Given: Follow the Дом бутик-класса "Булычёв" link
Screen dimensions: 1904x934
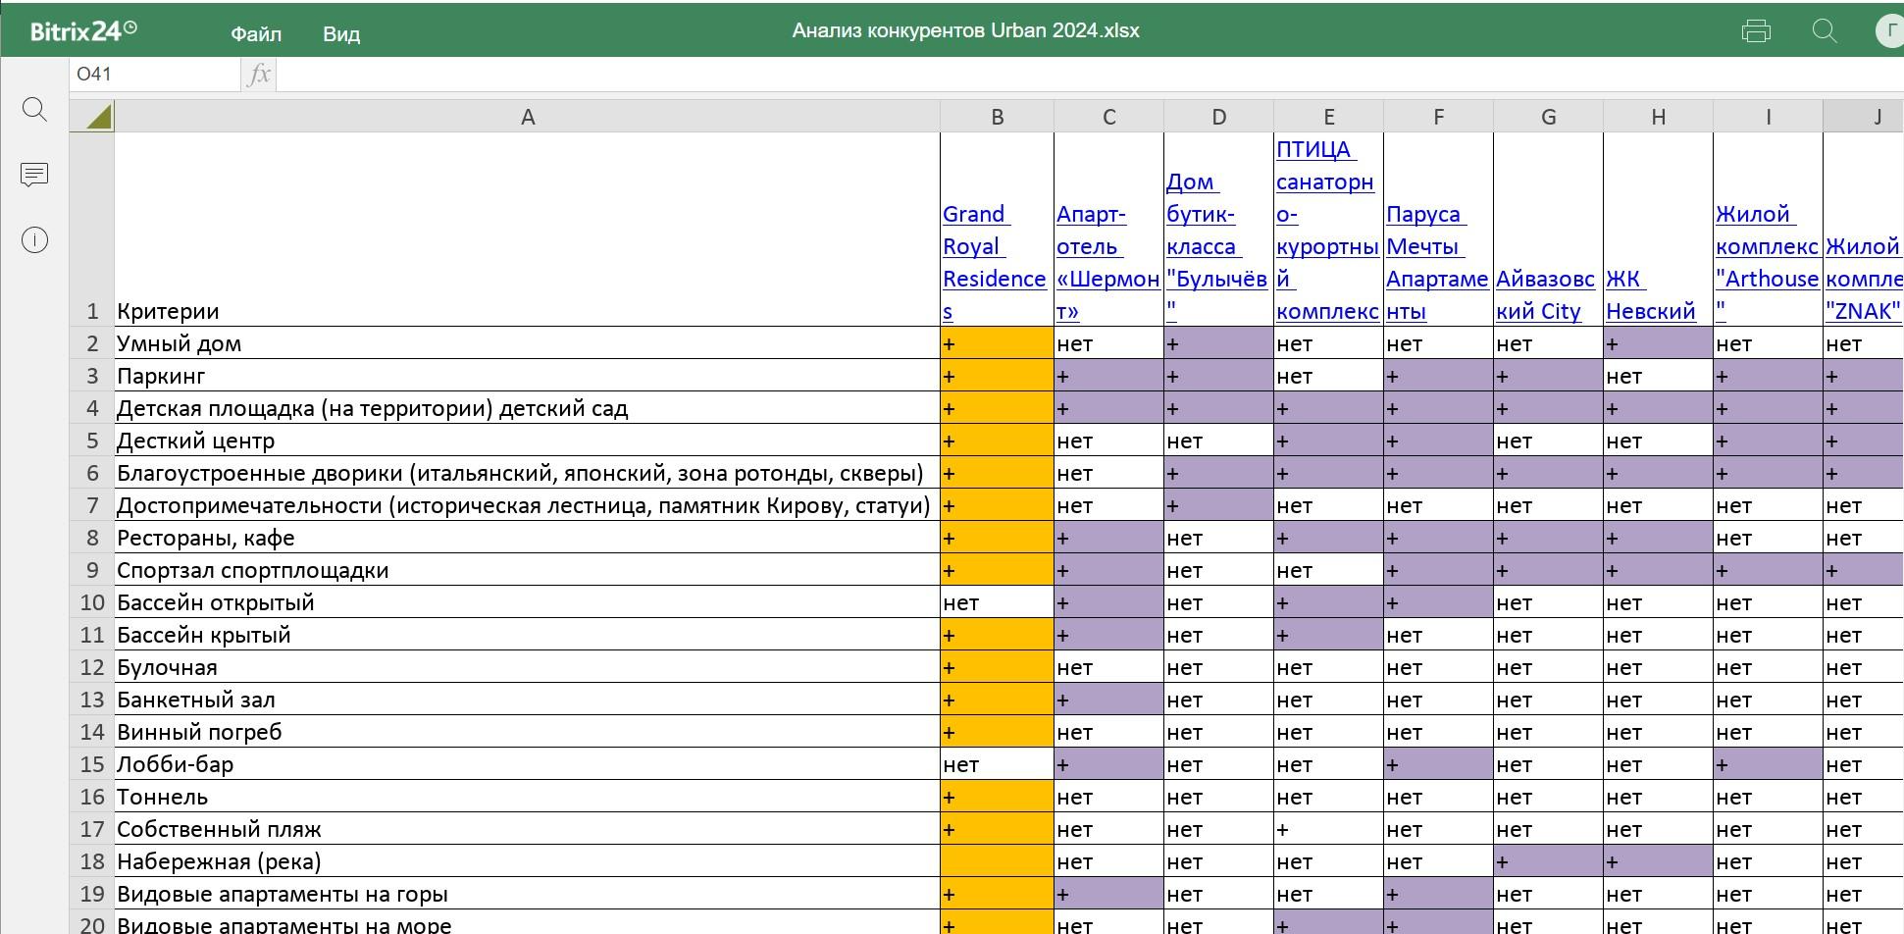Looking at the screenshot, I should point(1217,246).
